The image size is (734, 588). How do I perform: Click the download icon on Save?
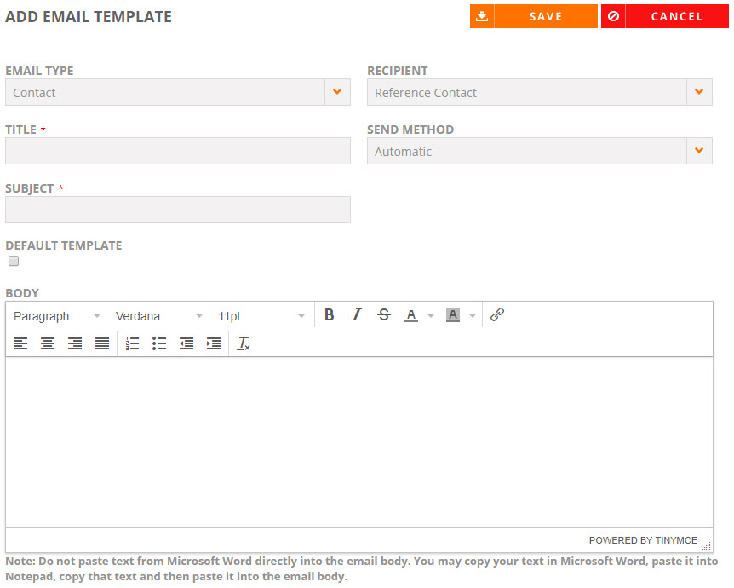pyautogui.click(x=482, y=16)
